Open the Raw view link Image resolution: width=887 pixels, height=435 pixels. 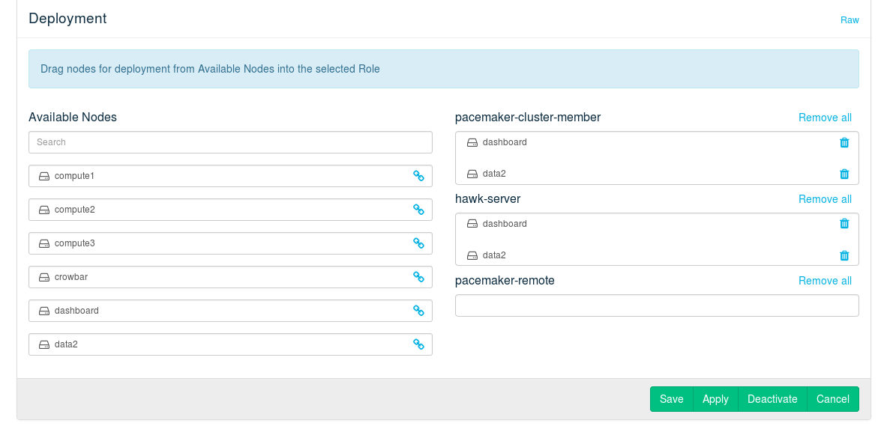[850, 20]
